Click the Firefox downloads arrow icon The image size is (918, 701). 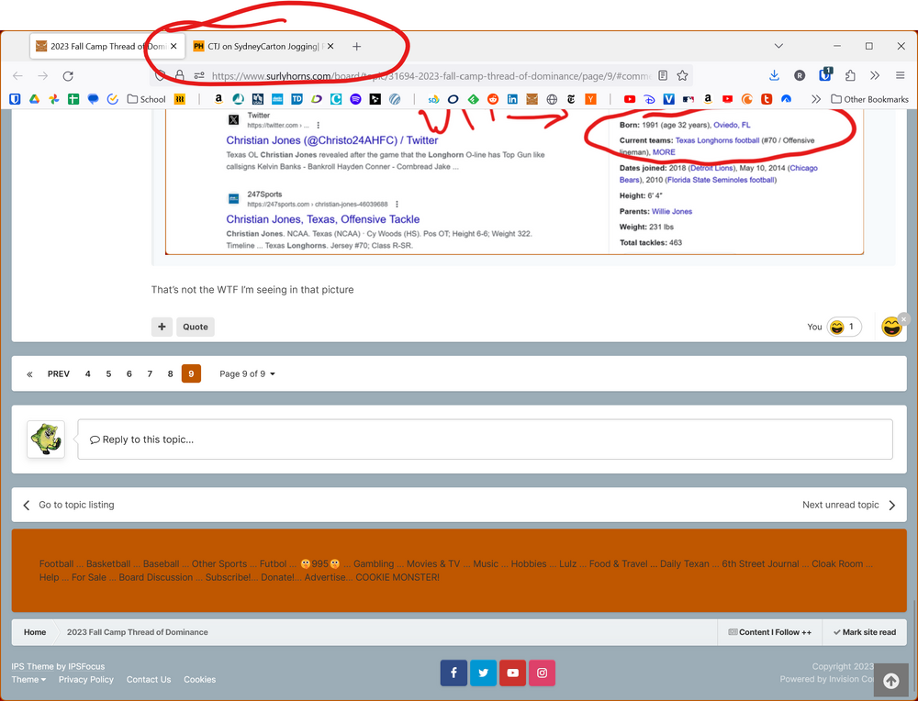[774, 76]
